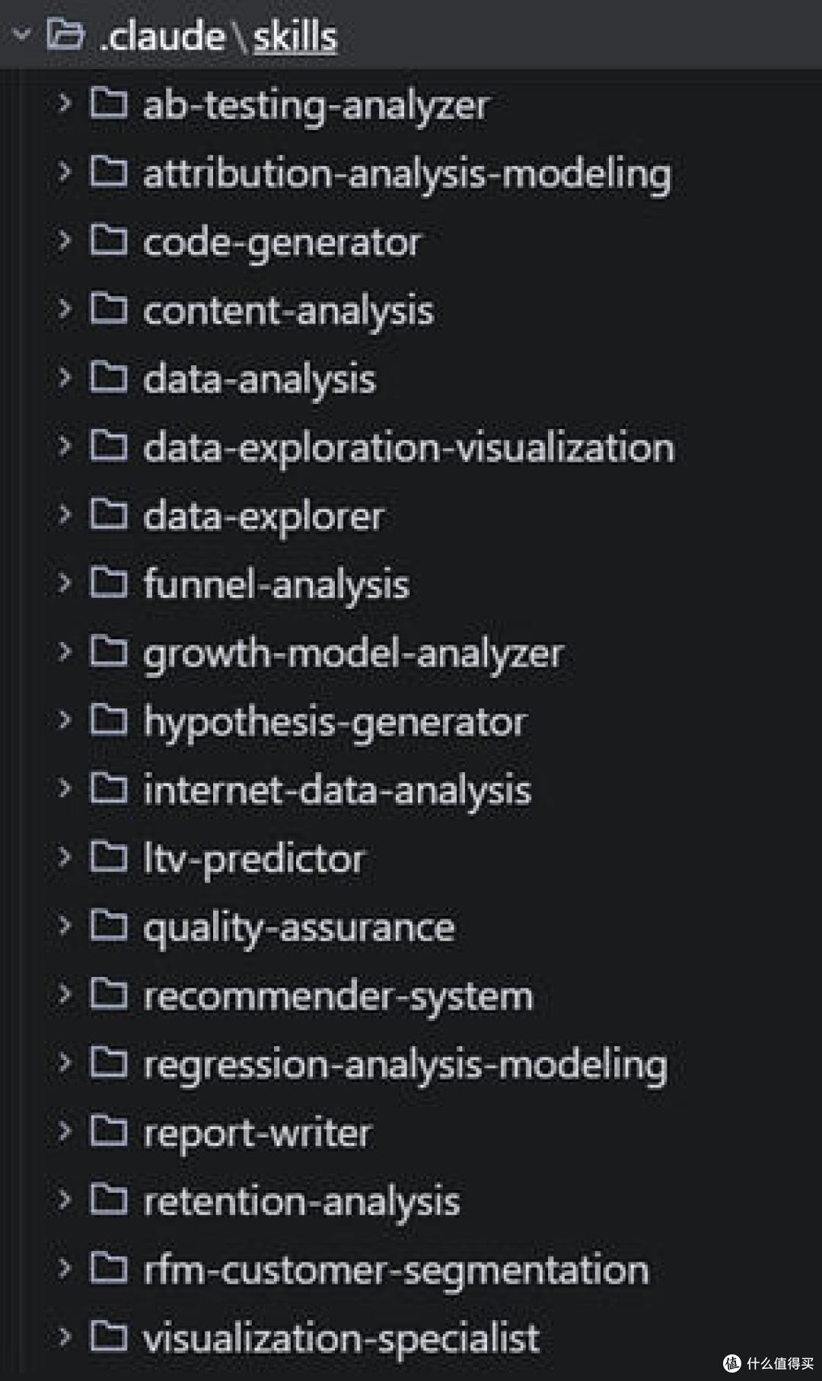
Task: Expand the growth-model-analyzer chevron
Action: pos(64,651)
